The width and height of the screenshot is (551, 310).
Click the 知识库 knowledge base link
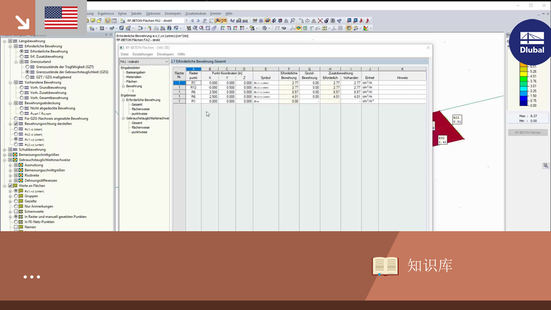(430, 266)
